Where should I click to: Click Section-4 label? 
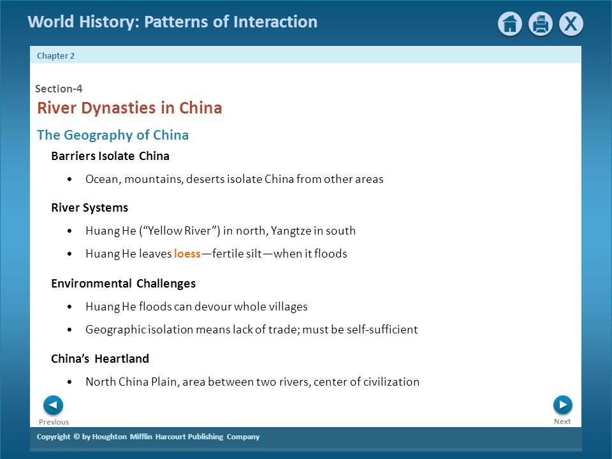tap(59, 89)
